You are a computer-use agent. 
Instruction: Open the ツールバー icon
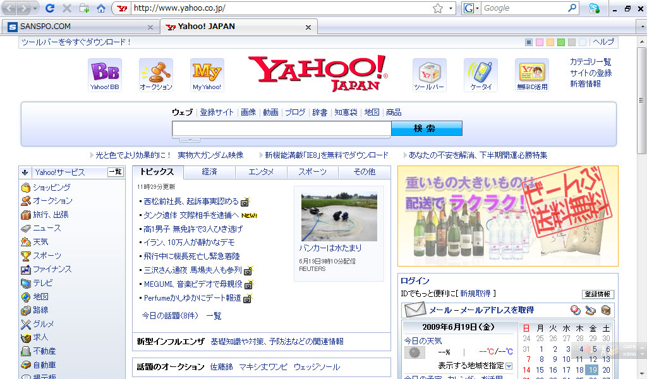(x=429, y=75)
